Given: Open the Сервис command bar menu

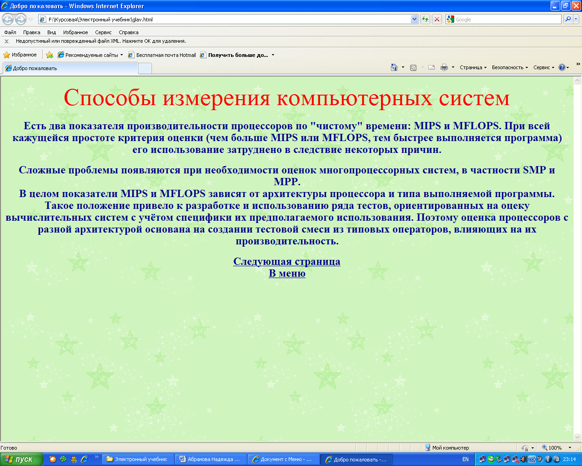Looking at the screenshot, I should [x=544, y=67].
